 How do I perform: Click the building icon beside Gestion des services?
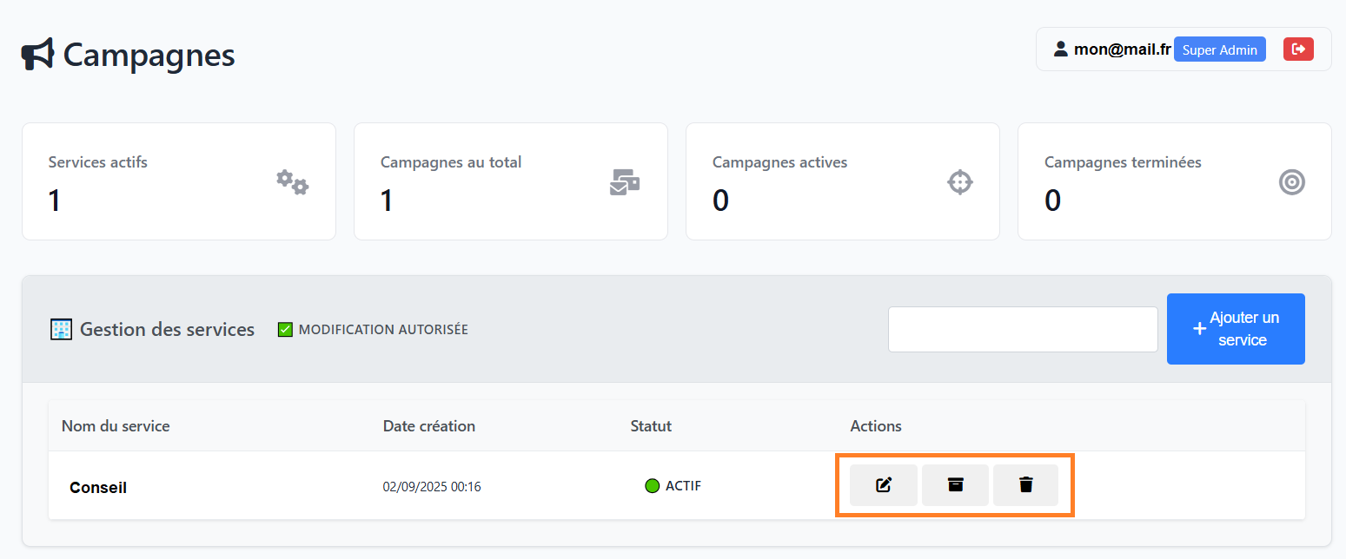pos(61,330)
